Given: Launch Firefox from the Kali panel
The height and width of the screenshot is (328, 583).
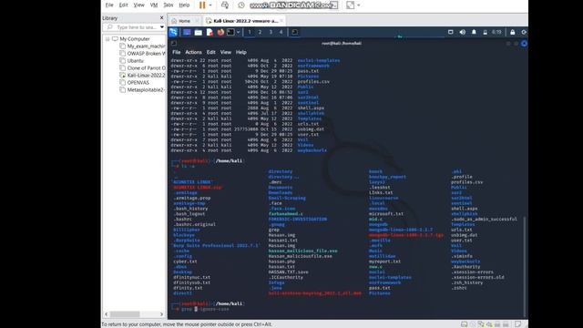Looking at the screenshot, I should [220, 33].
